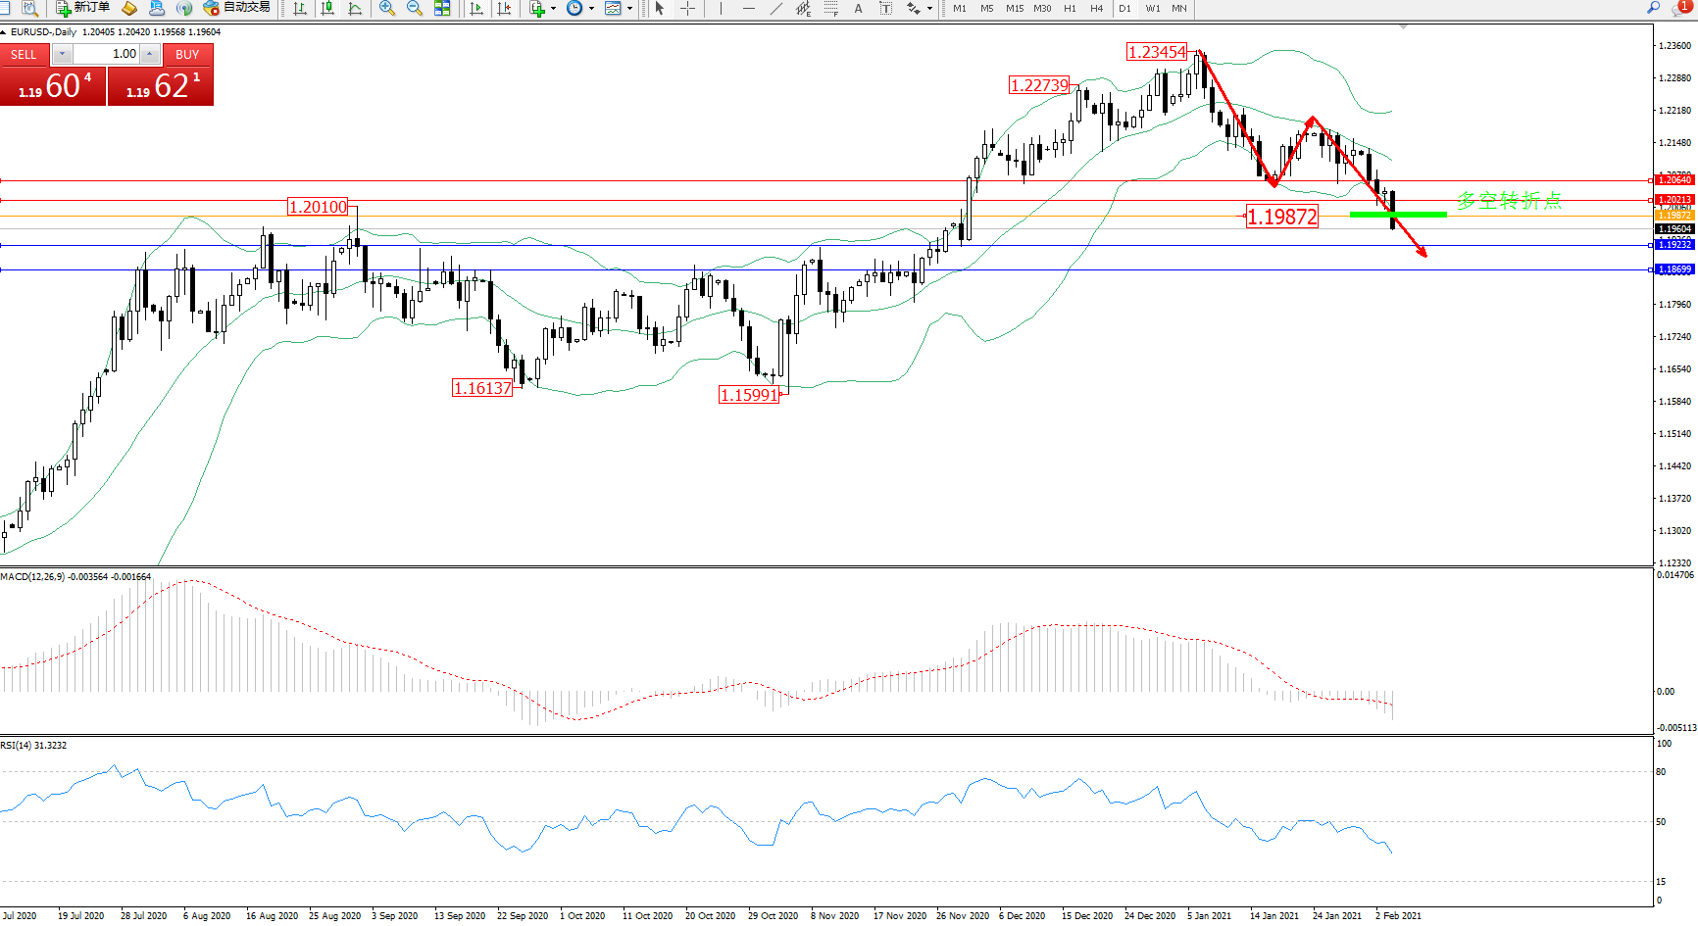Image resolution: width=1698 pixels, height=926 pixels.
Task: Click the New Order (新订单) button
Action: tap(83, 8)
